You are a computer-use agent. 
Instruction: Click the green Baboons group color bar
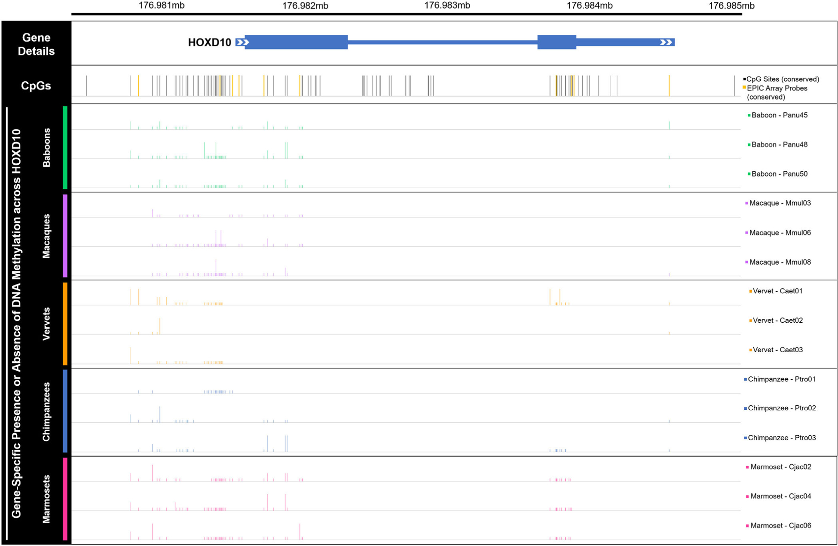tap(65, 148)
